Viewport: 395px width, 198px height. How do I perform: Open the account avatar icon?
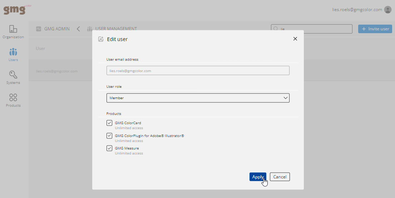click(x=388, y=10)
